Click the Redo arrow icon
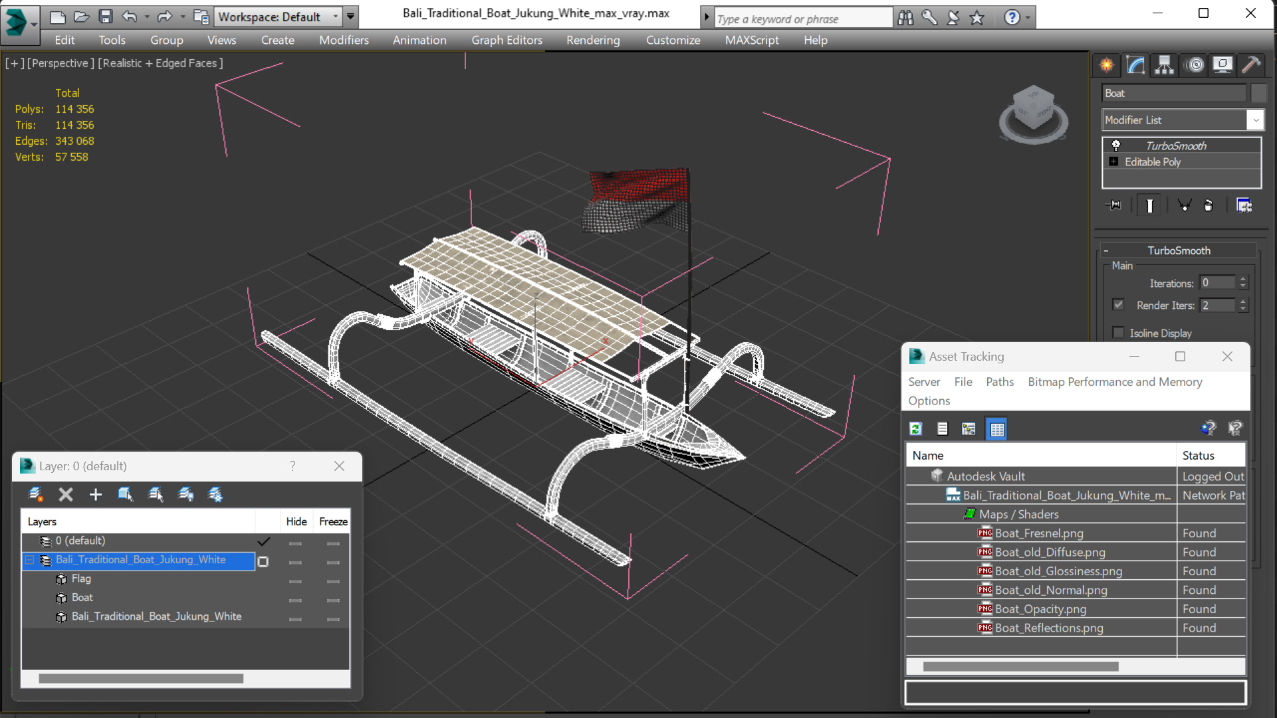The image size is (1277, 718). pos(164,17)
